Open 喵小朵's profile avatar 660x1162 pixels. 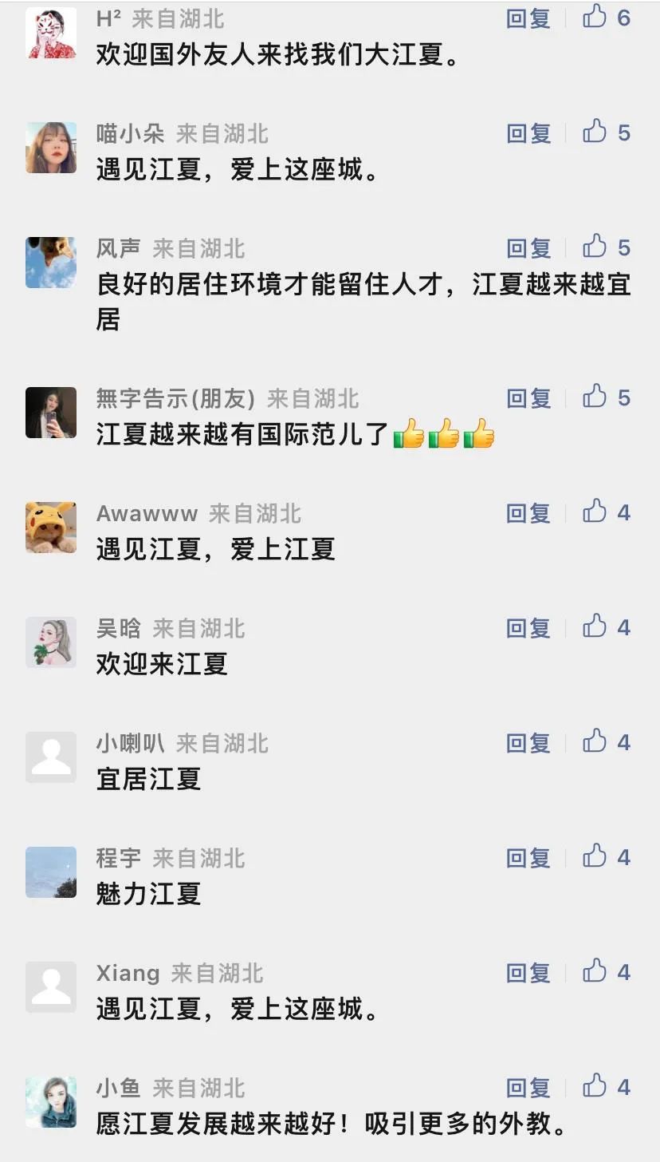(51, 148)
